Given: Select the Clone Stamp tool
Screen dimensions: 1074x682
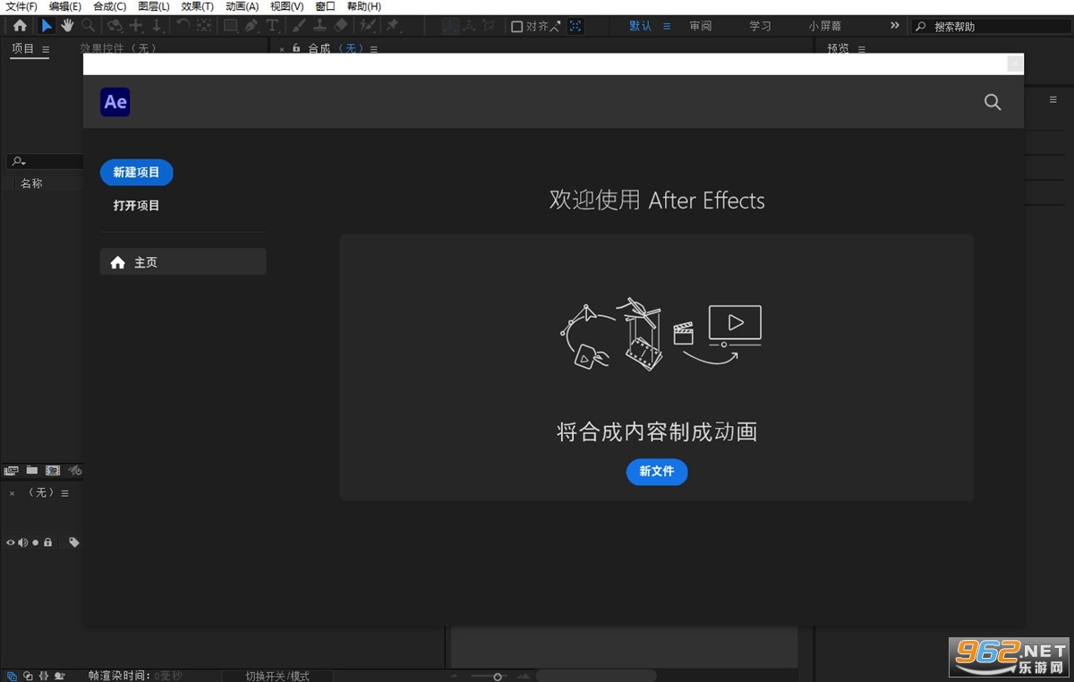Looking at the screenshot, I should [320, 26].
